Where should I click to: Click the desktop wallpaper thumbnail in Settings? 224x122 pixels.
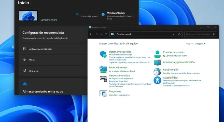[x=28, y=16]
